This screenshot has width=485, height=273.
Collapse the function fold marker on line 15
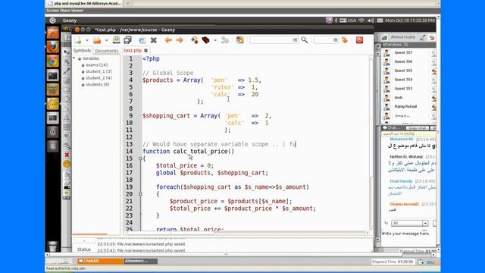(140, 158)
